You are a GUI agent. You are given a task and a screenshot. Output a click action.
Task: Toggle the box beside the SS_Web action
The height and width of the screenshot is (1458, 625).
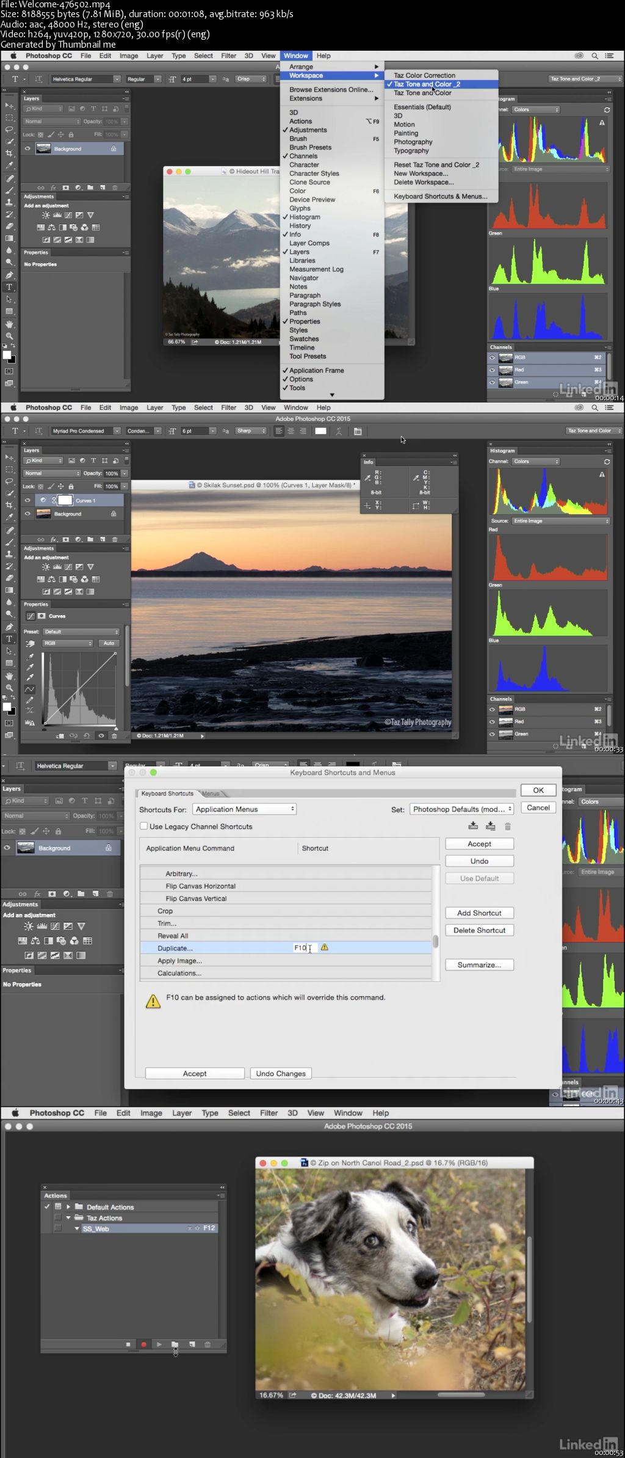tap(58, 1228)
